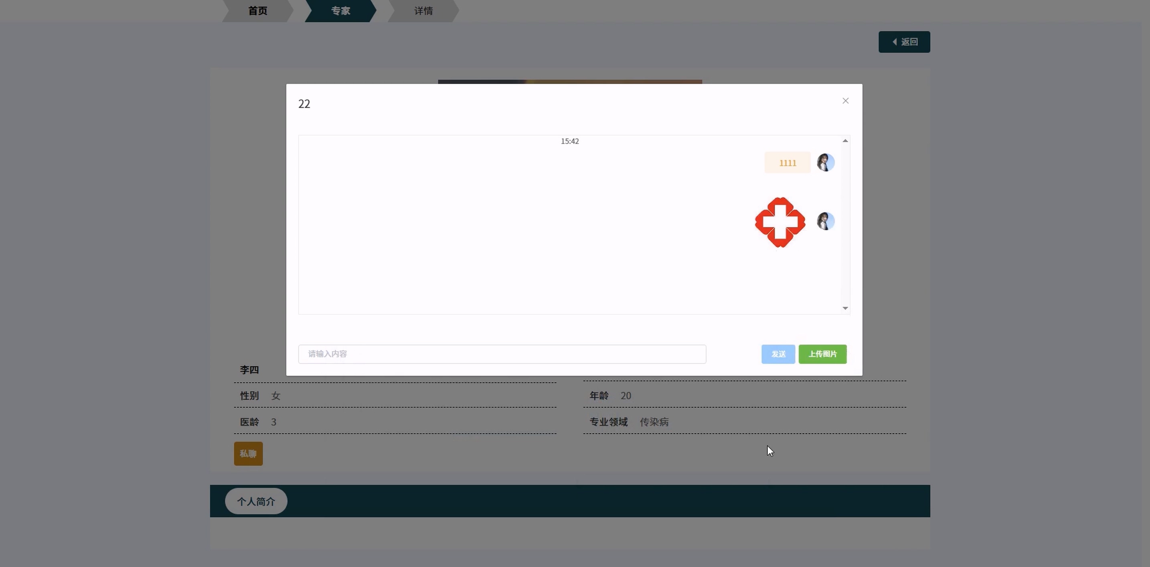Viewport: 1150px width, 567px height.
Task: Click avatar next to 1111 message
Action: click(x=826, y=163)
